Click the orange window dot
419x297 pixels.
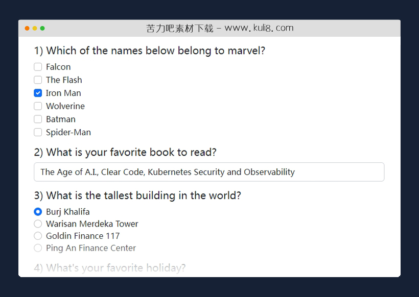click(27, 28)
